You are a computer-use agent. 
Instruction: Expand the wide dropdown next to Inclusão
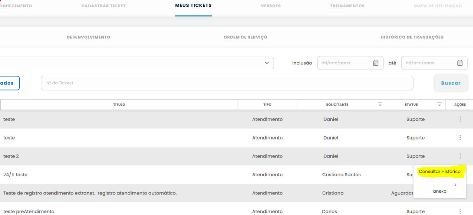tap(267, 63)
